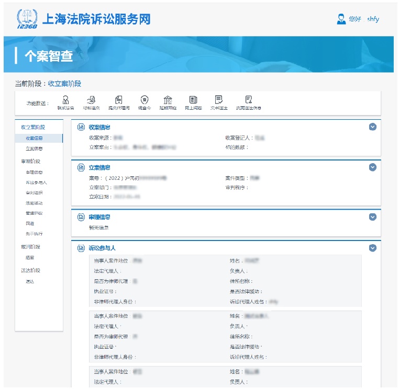
Task: Collapse the 收案信息 panel with chevron
Action: click(x=372, y=127)
